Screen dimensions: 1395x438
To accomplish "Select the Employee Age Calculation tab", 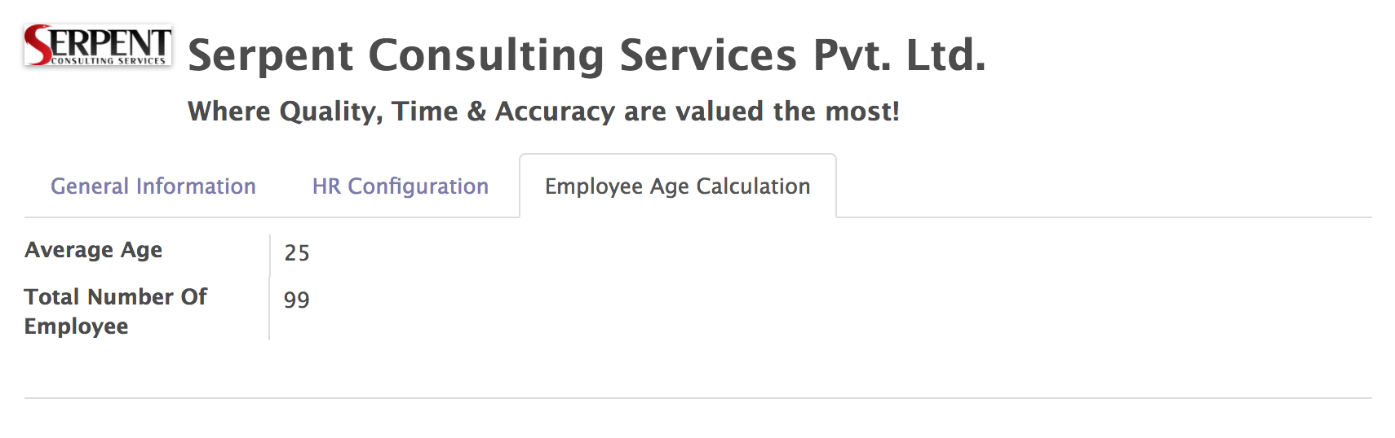I will [677, 186].
